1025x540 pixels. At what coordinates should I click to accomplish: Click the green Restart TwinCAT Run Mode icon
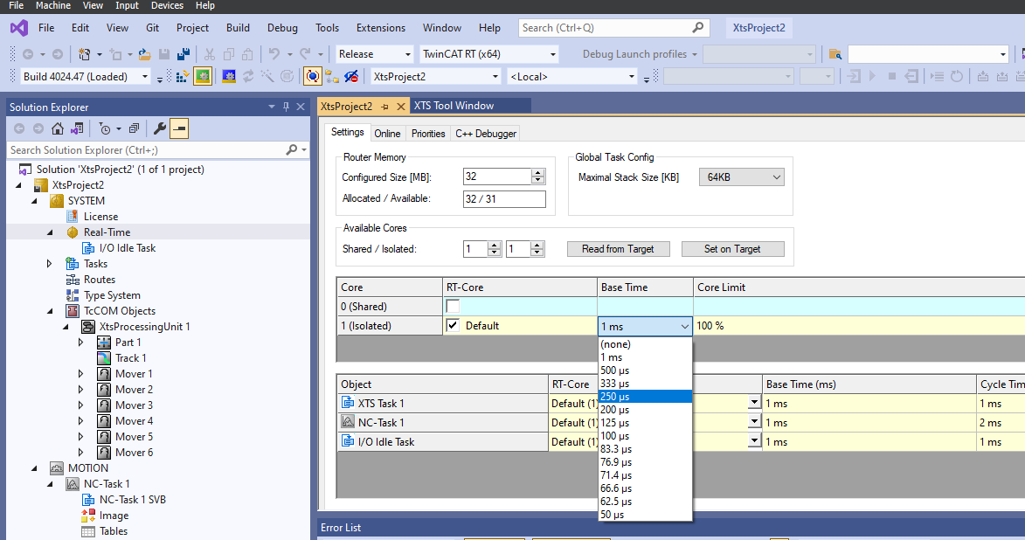click(x=203, y=77)
